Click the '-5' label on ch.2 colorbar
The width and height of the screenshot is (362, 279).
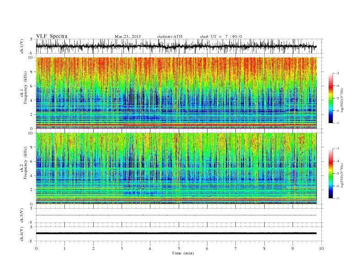(x=337, y=174)
